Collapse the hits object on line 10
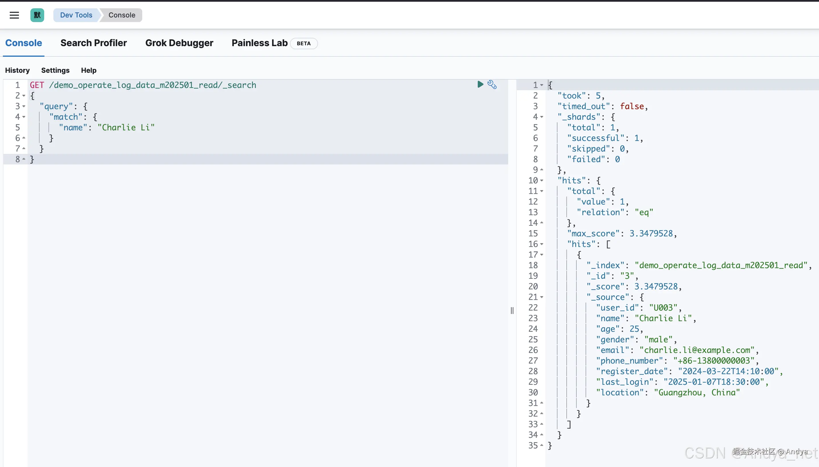Viewport: 819px width, 467px height. (x=542, y=180)
